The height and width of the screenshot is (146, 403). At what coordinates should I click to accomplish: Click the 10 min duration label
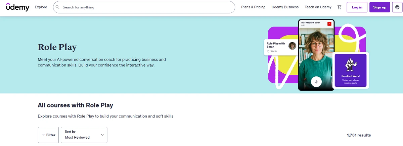(272, 51)
